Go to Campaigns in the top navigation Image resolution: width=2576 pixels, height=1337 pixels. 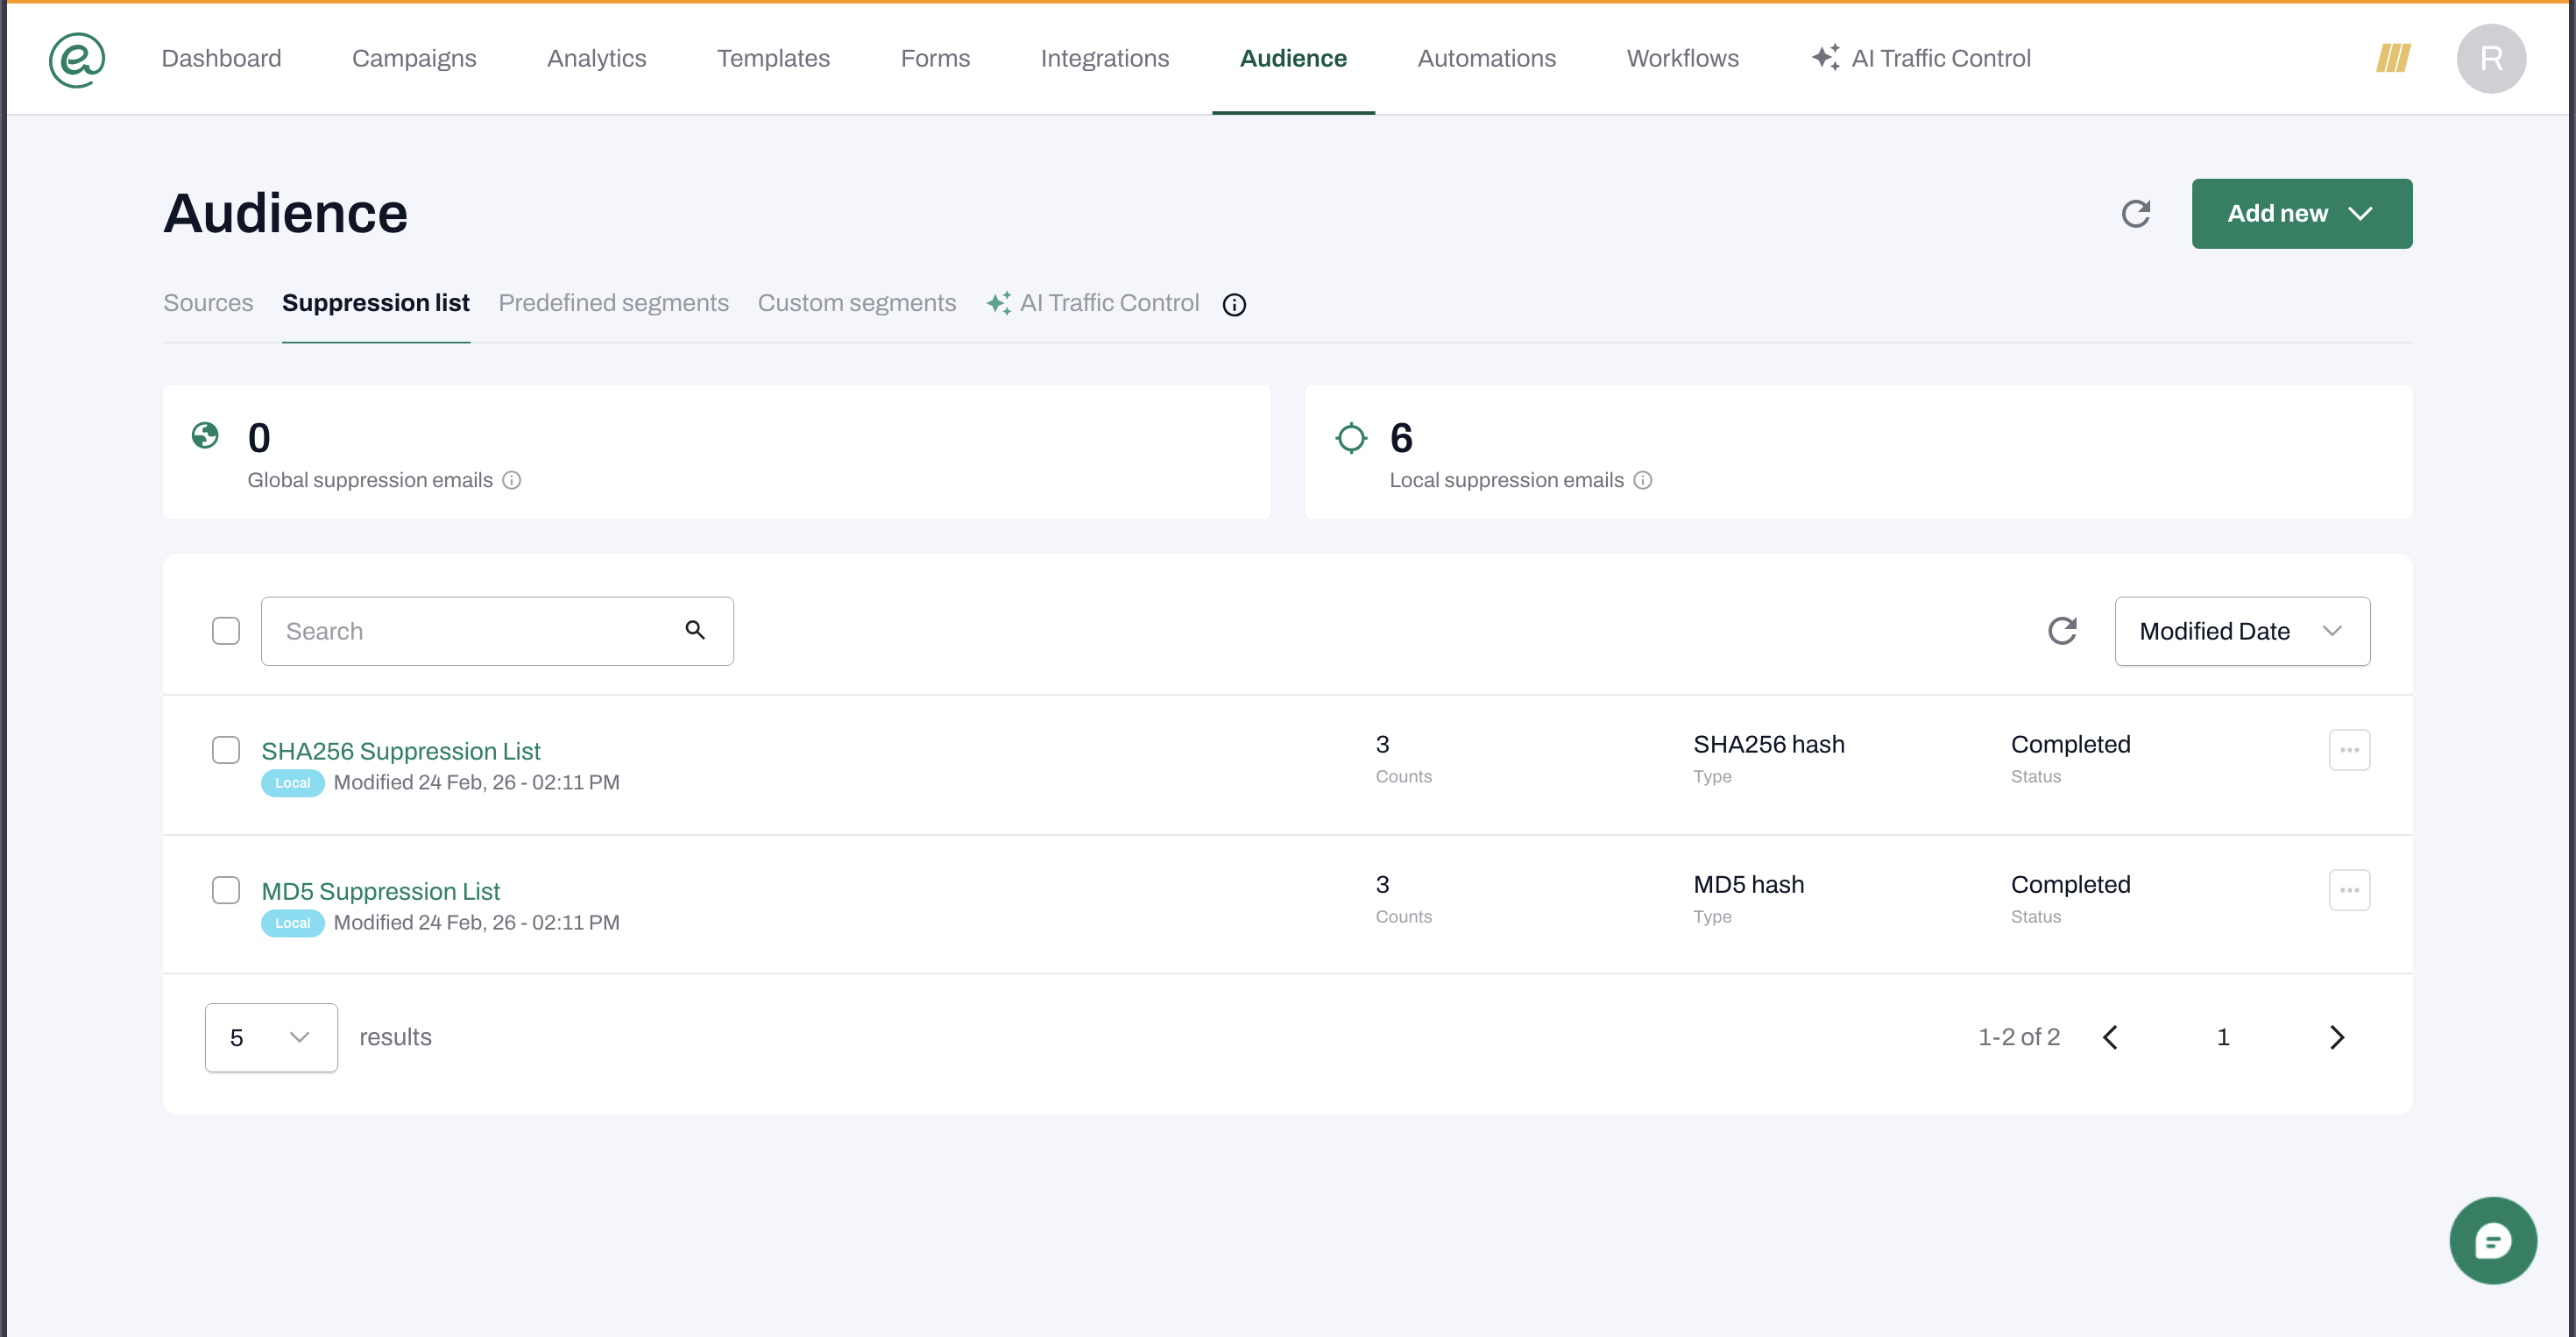point(414,58)
